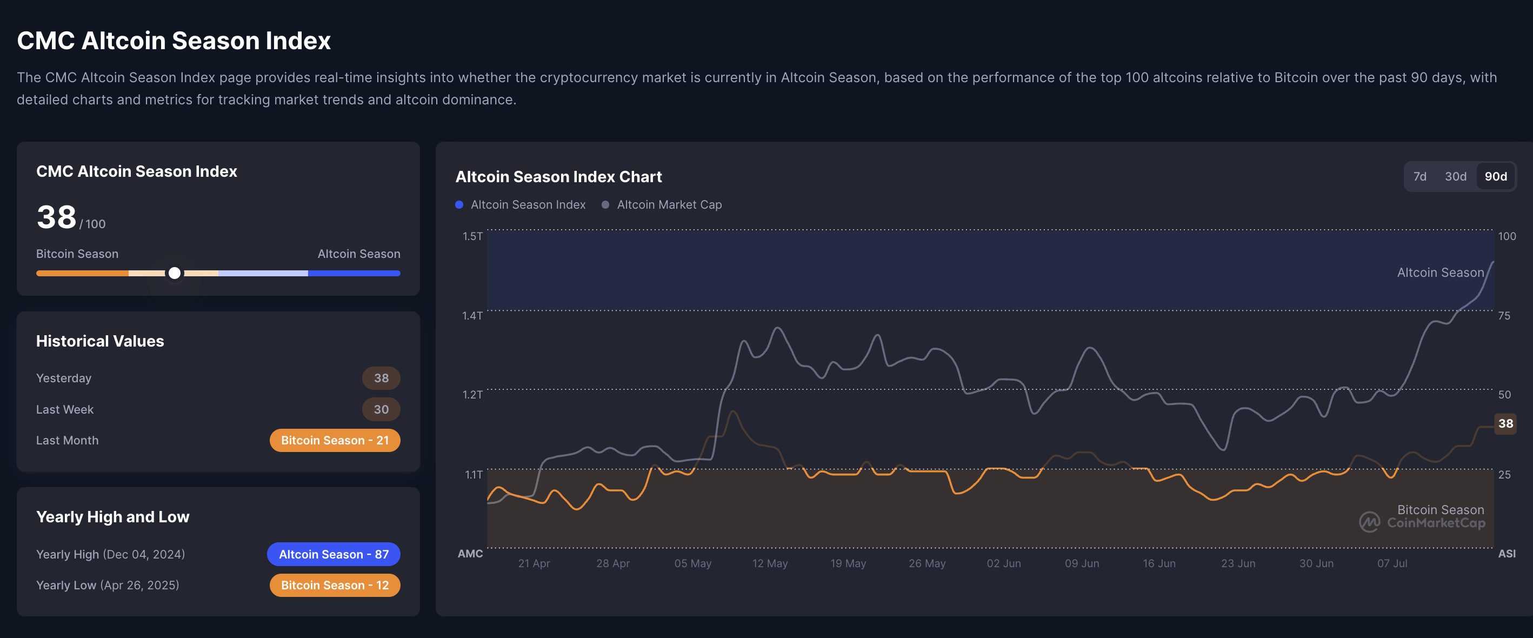Click the CoinMarketCap watermark logo icon
1533x638 pixels.
pyautogui.click(x=1369, y=522)
